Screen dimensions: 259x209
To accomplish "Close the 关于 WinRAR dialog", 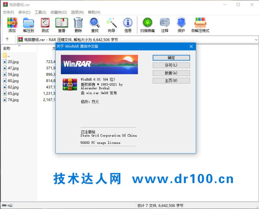I will [191, 46].
